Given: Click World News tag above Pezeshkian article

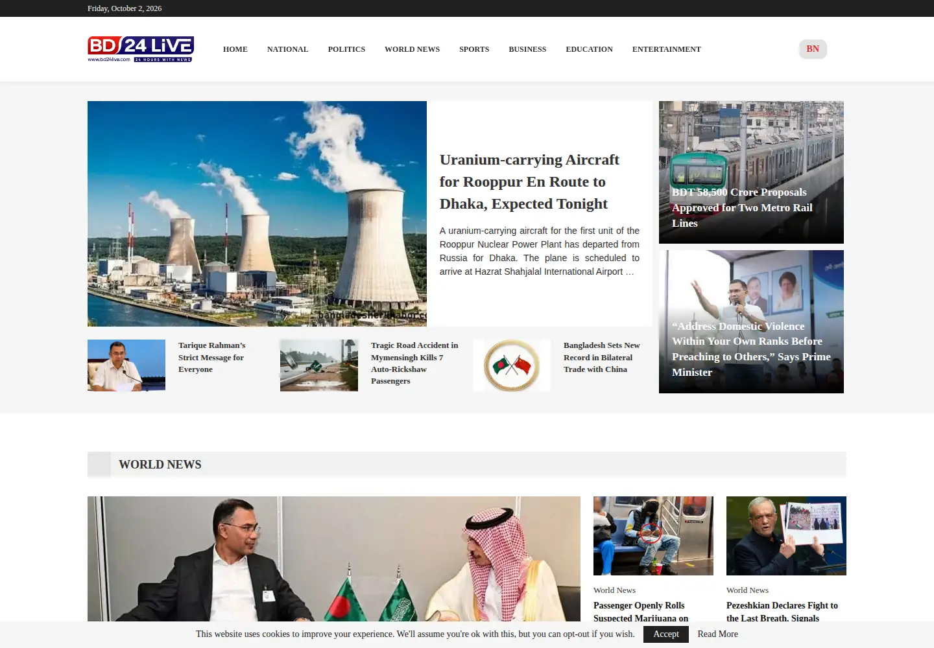Looking at the screenshot, I should tap(747, 590).
